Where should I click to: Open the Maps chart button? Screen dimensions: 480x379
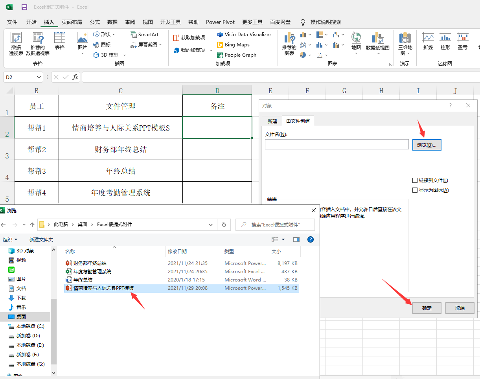tap(356, 44)
